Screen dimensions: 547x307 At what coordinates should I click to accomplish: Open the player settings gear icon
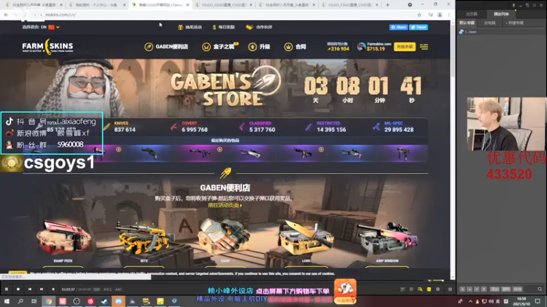(x=438, y=289)
